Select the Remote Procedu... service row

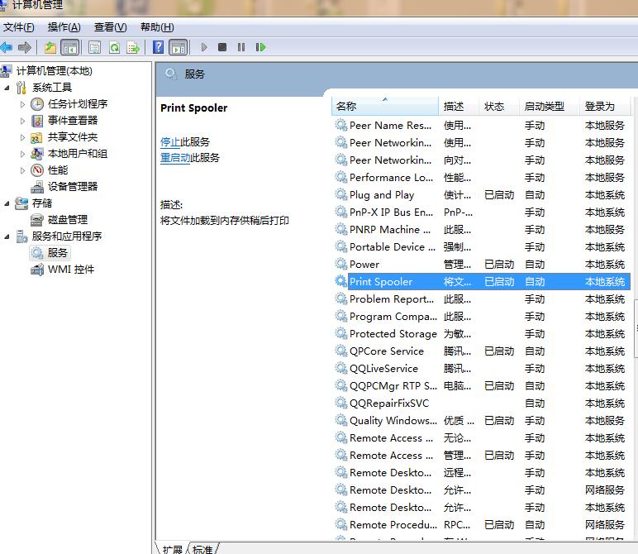pos(481,525)
